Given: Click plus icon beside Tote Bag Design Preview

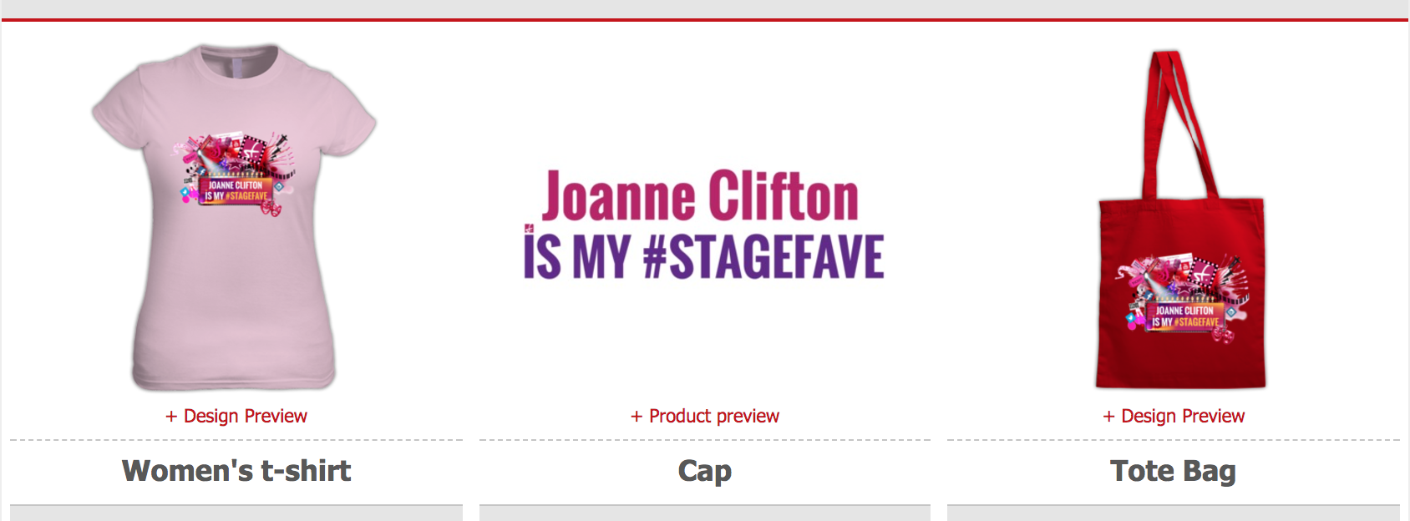Looking at the screenshot, I should [x=1108, y=416].
